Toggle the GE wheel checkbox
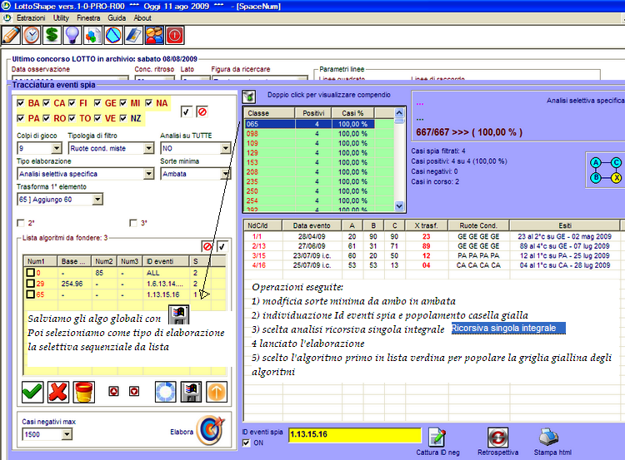 97,103
